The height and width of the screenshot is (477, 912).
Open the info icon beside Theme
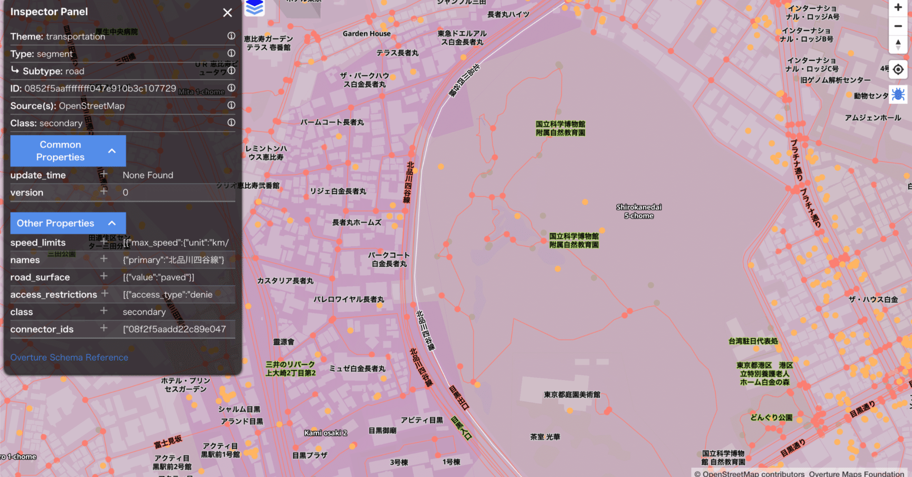coord(231,36)
